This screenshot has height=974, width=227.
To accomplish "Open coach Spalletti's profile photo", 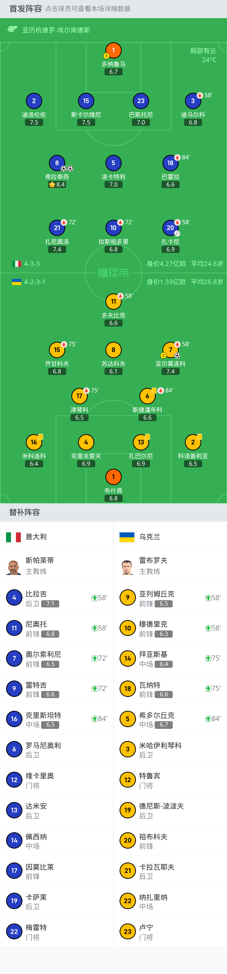I will (x=14, y=567).
